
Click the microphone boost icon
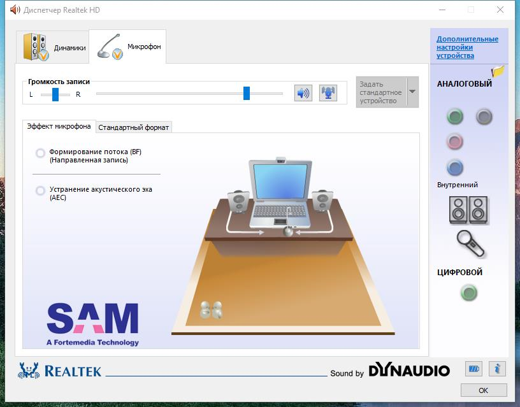[x=328, y=93]
